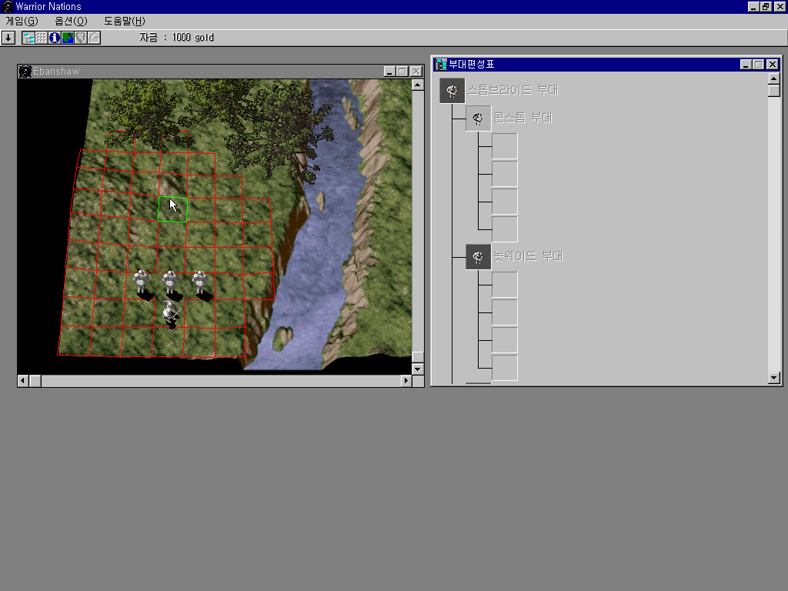Click the 스톰브라이드 부대 tree label
788x591 pixels.
[513, 90]
